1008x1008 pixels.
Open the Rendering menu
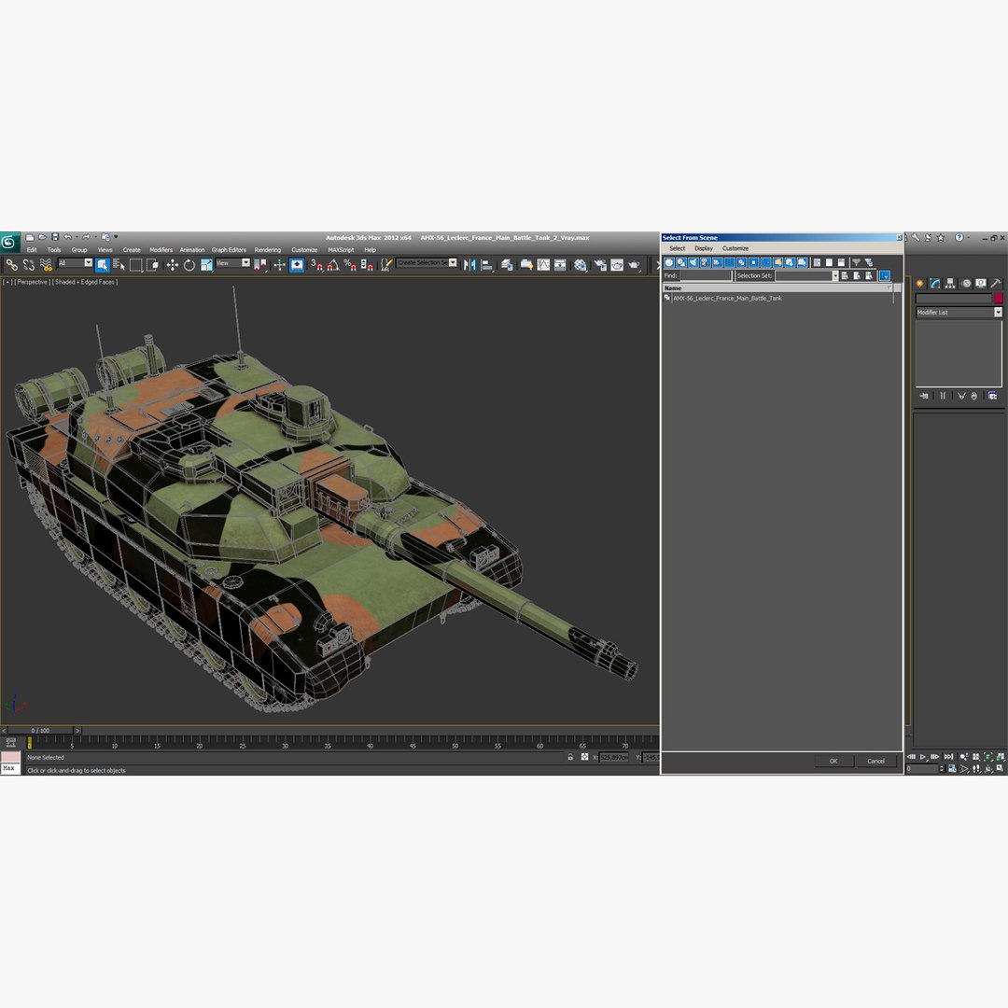[x=268, y=250]
